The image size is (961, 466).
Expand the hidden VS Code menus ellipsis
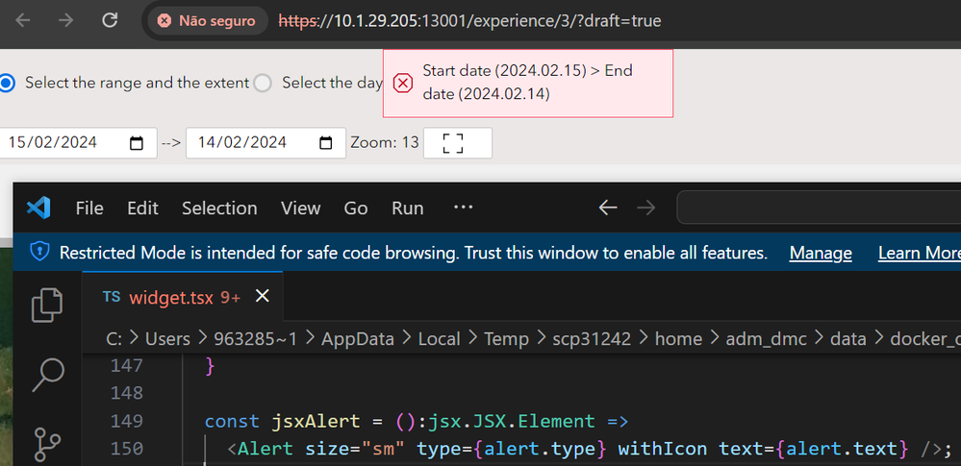(463, 208)
